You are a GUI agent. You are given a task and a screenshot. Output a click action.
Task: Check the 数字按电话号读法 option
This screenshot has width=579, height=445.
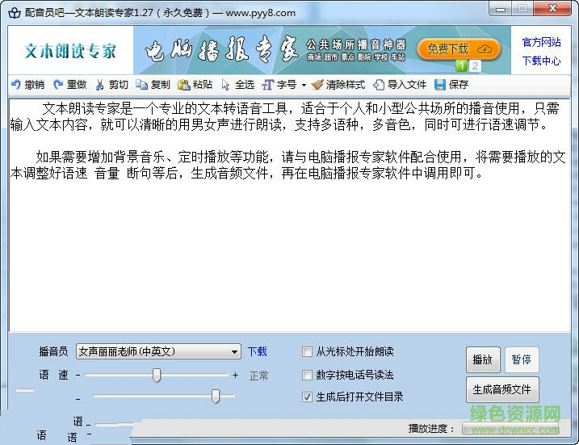click(307, 375)
